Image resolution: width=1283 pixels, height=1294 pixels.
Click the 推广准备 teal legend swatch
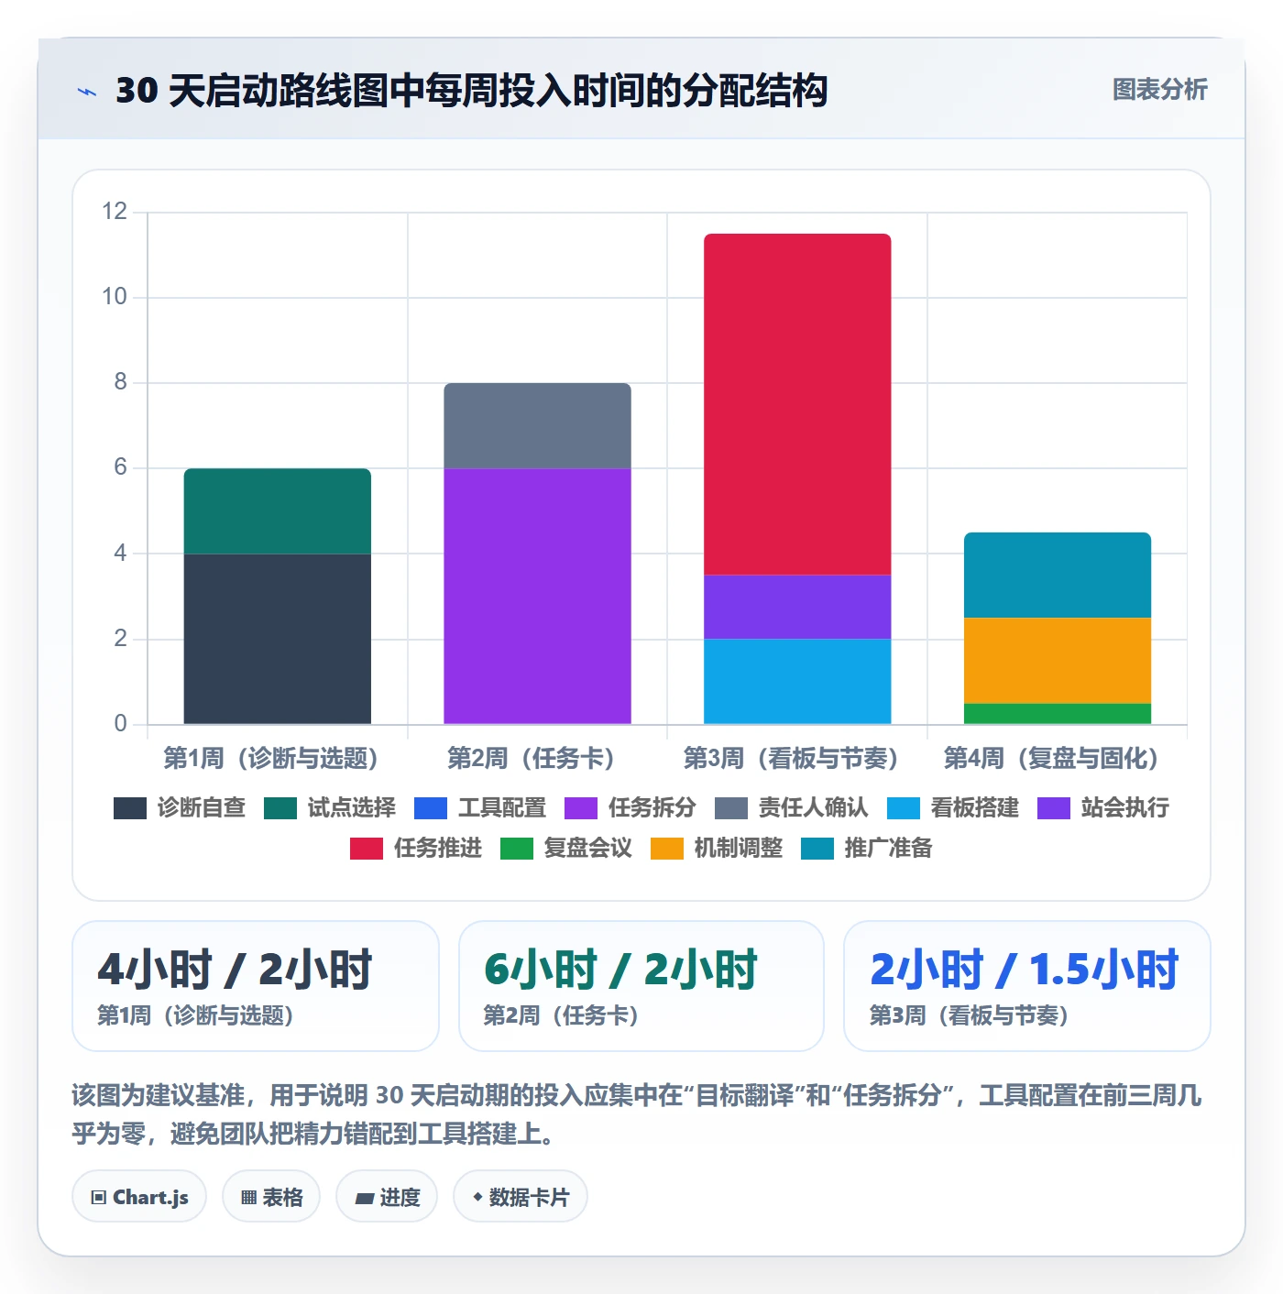tap(817, 849)
